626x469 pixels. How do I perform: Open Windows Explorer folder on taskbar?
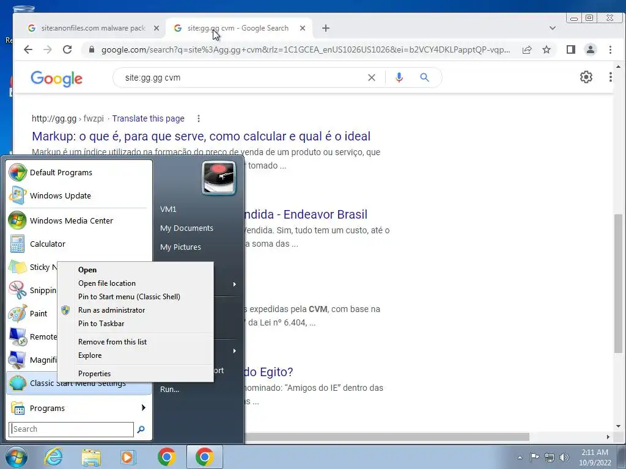pyautogui.click(x=91, y=457)
